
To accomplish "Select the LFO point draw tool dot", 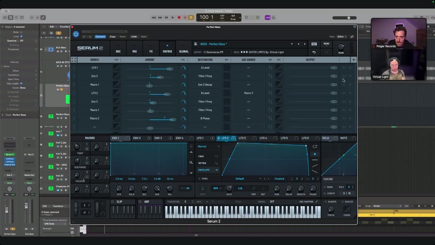I will point(315,154).
